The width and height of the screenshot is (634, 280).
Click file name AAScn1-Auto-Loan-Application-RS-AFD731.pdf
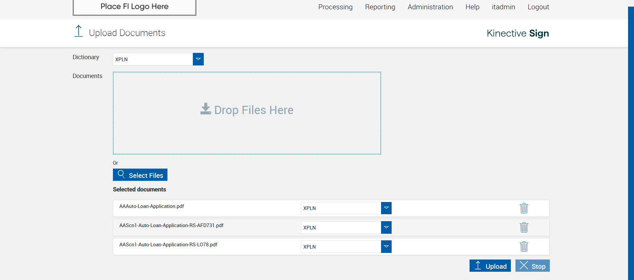pyautogui.click(x=171, y=225)
